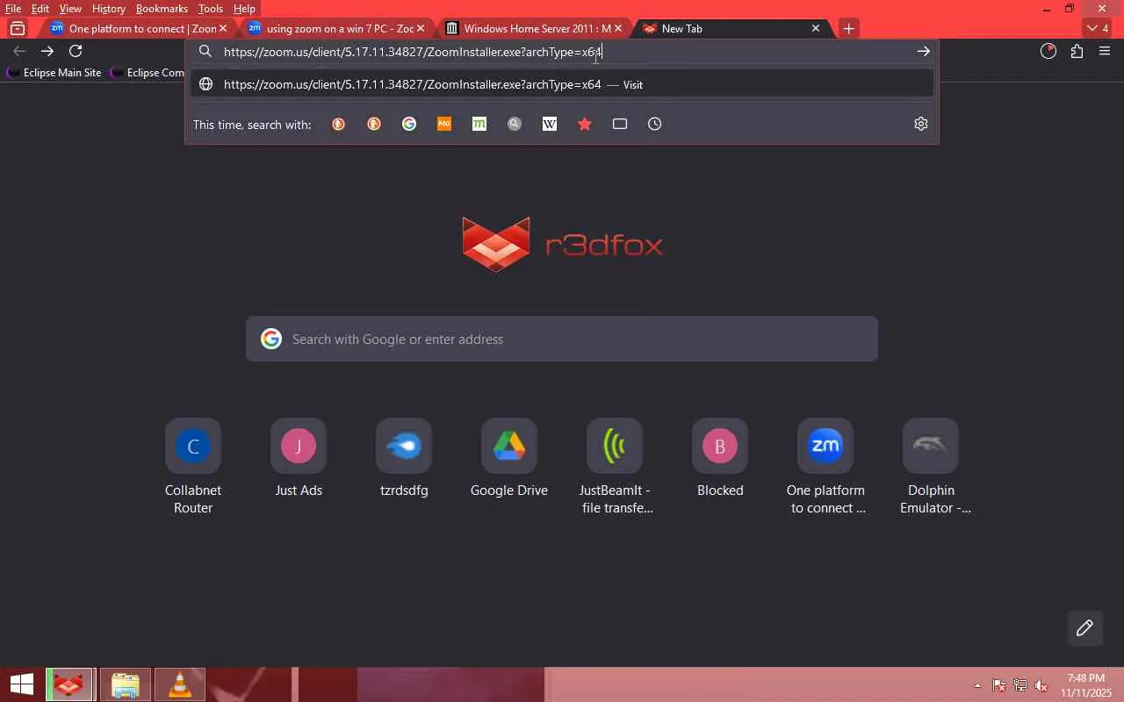The height and width of the screenshot is (702, 1124).
Task: Open the Help menu
Action: click(244, 9)
